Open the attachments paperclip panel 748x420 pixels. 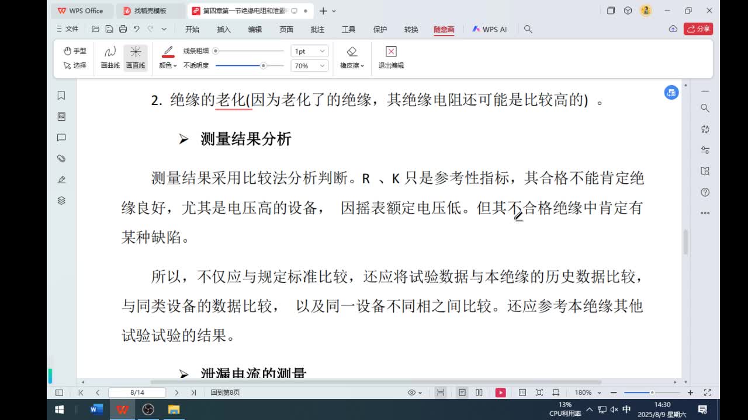pyautogui.click(x=61, y=159)
